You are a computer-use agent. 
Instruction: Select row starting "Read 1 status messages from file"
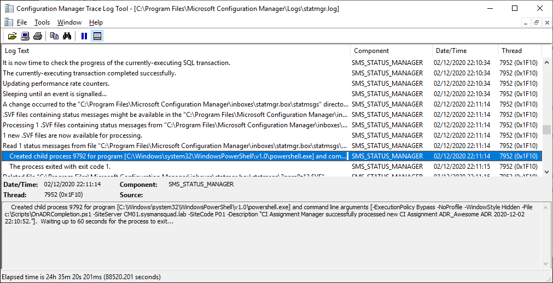coord(271,146)
